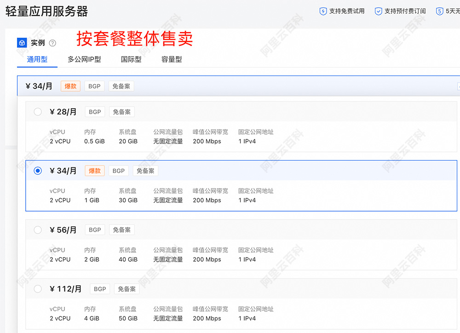Screen dimensions: 460x333
Task: Click 免备案 tag on ¥56/月 plan
Action: [122, 230]
